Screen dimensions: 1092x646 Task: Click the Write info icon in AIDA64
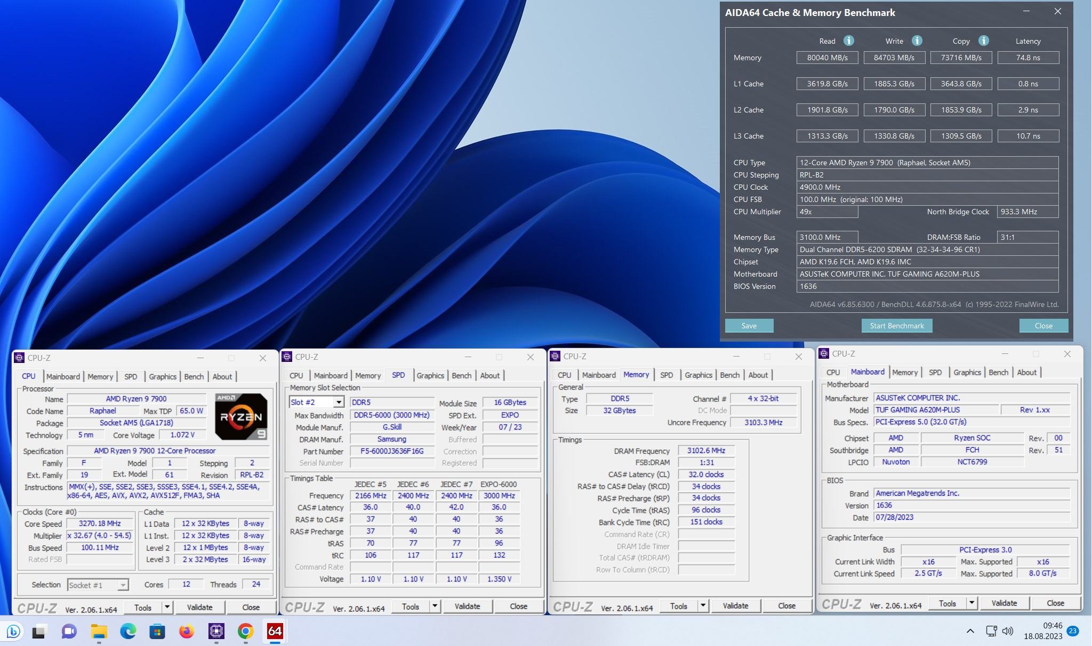pos(917,41)
